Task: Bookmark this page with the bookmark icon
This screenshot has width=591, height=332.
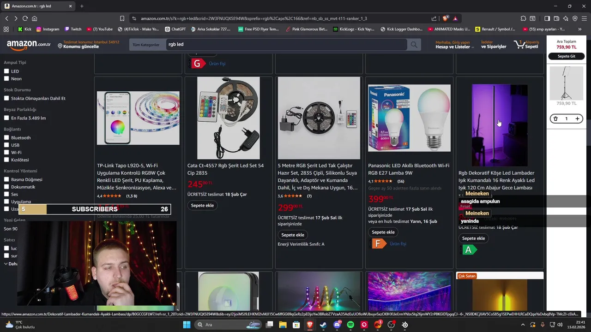Action: click(122, 18)
